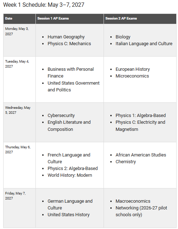Image resolution: width=178 pixels, height=229 pixels.
Task: Click the Cybersecurity exam entry
Action: tap(61, 115)
